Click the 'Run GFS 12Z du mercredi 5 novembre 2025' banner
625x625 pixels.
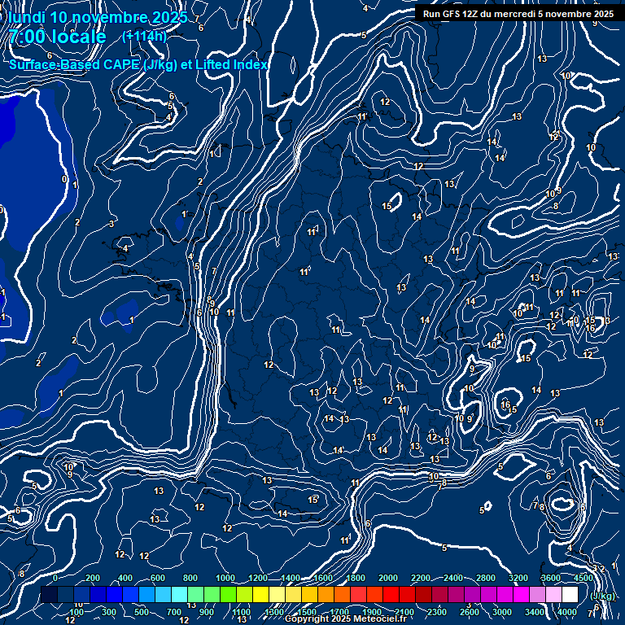coord(518,14)
